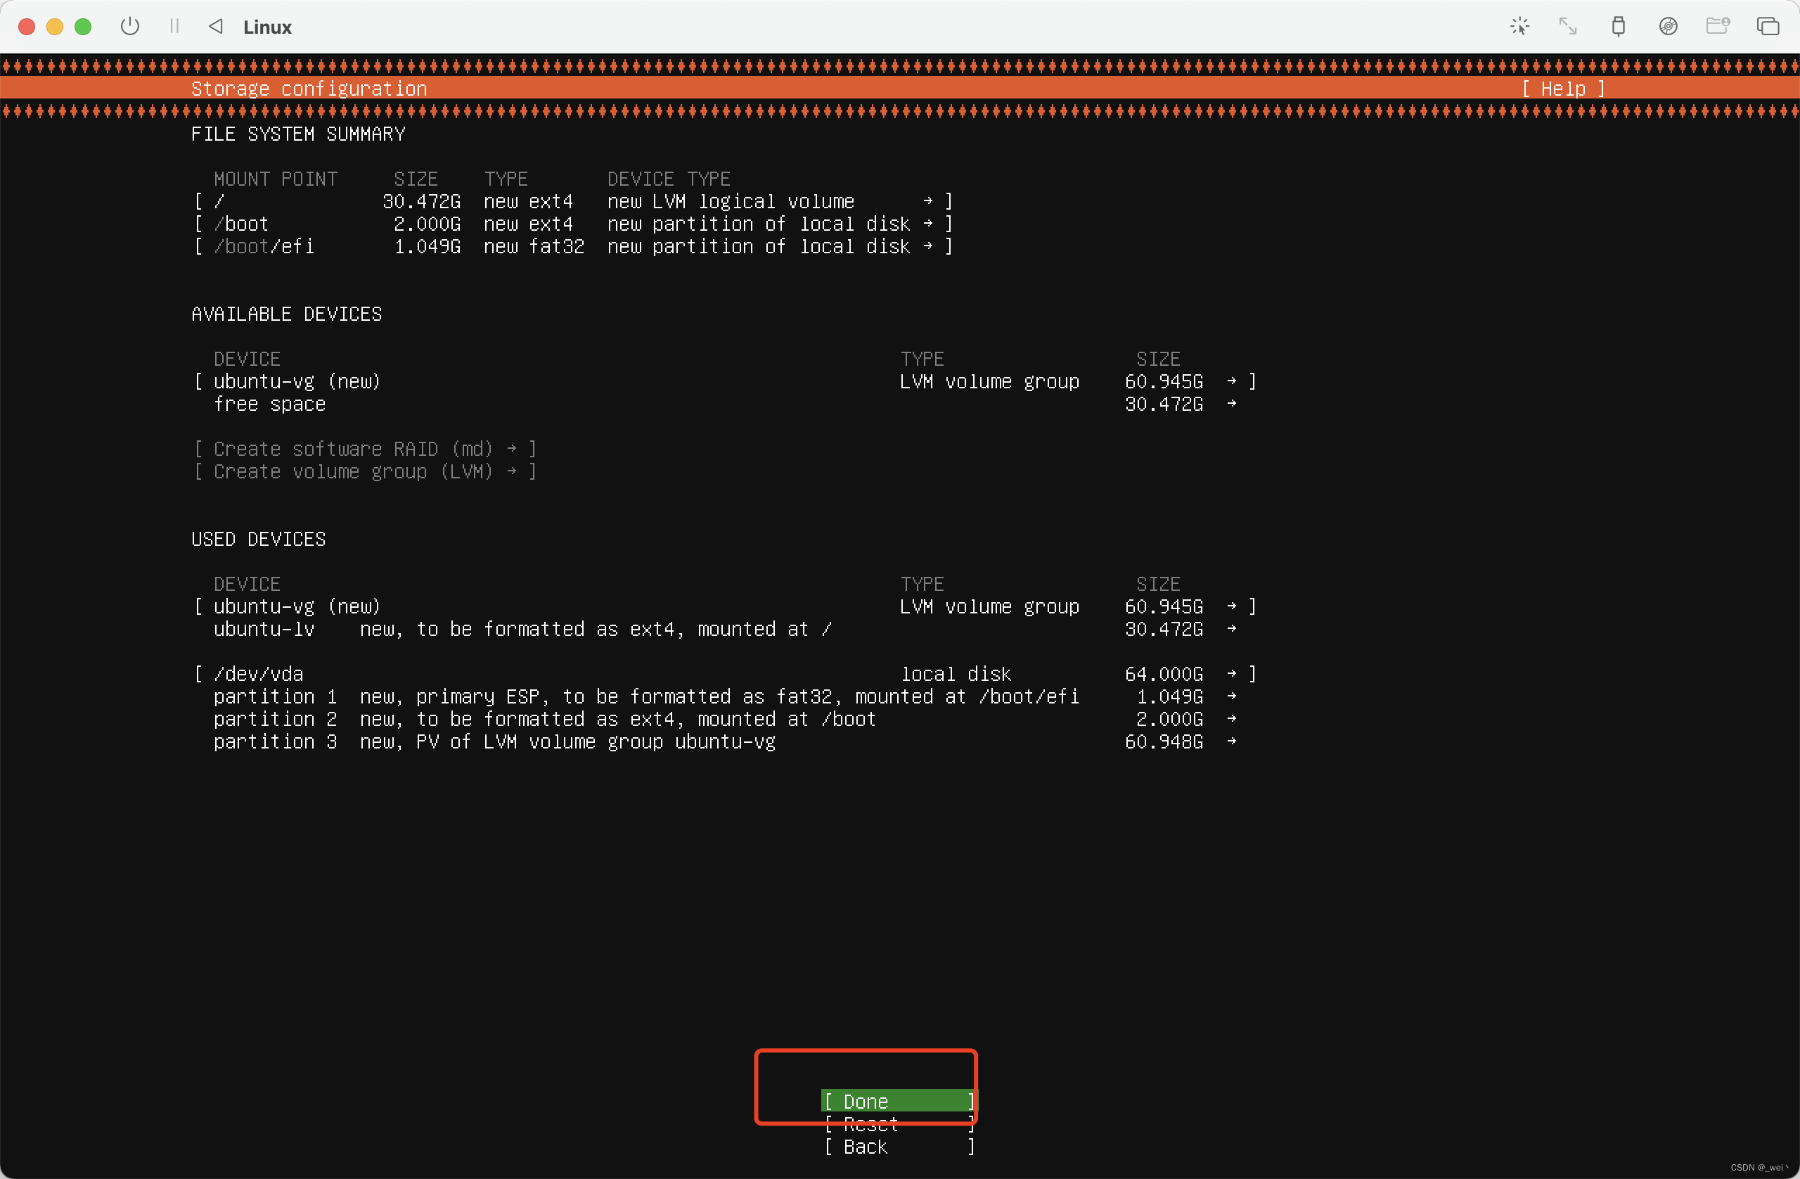The height and width of the screenshot is (1179, 1800).
Task: Open Help in the installer header
Action: click(1562, 89)
